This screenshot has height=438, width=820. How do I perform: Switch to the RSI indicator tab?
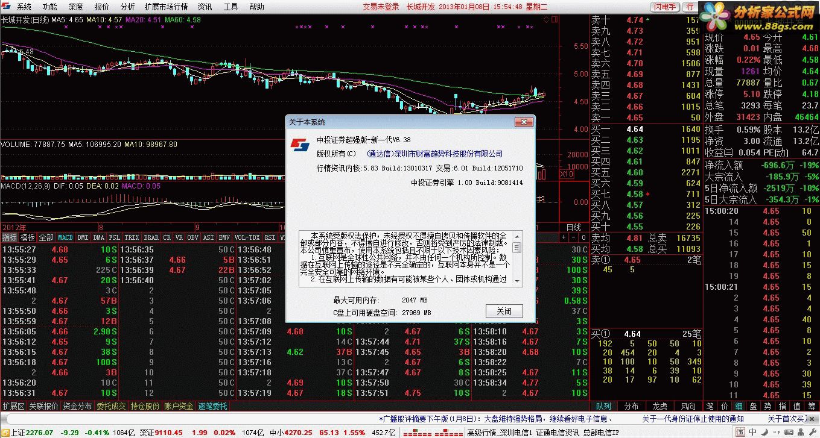270,237
